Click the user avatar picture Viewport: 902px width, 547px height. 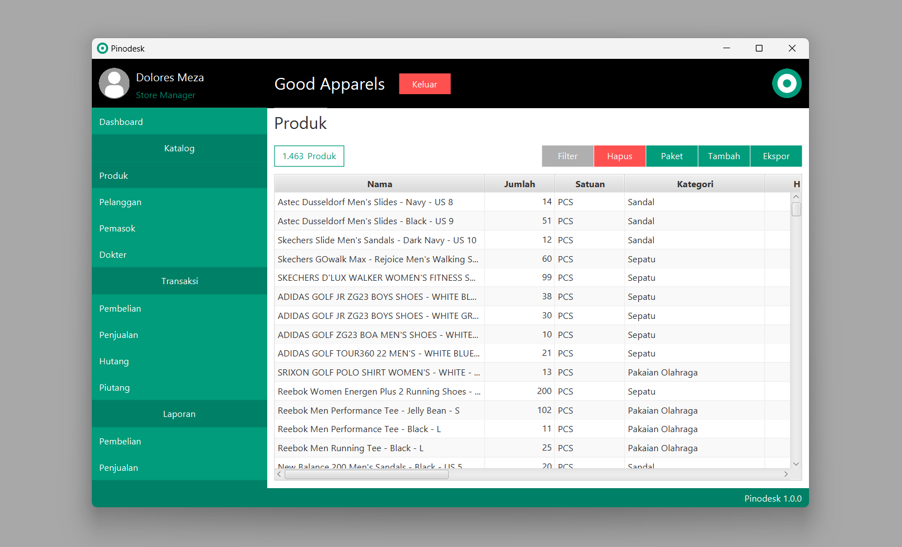click(114, 84)
